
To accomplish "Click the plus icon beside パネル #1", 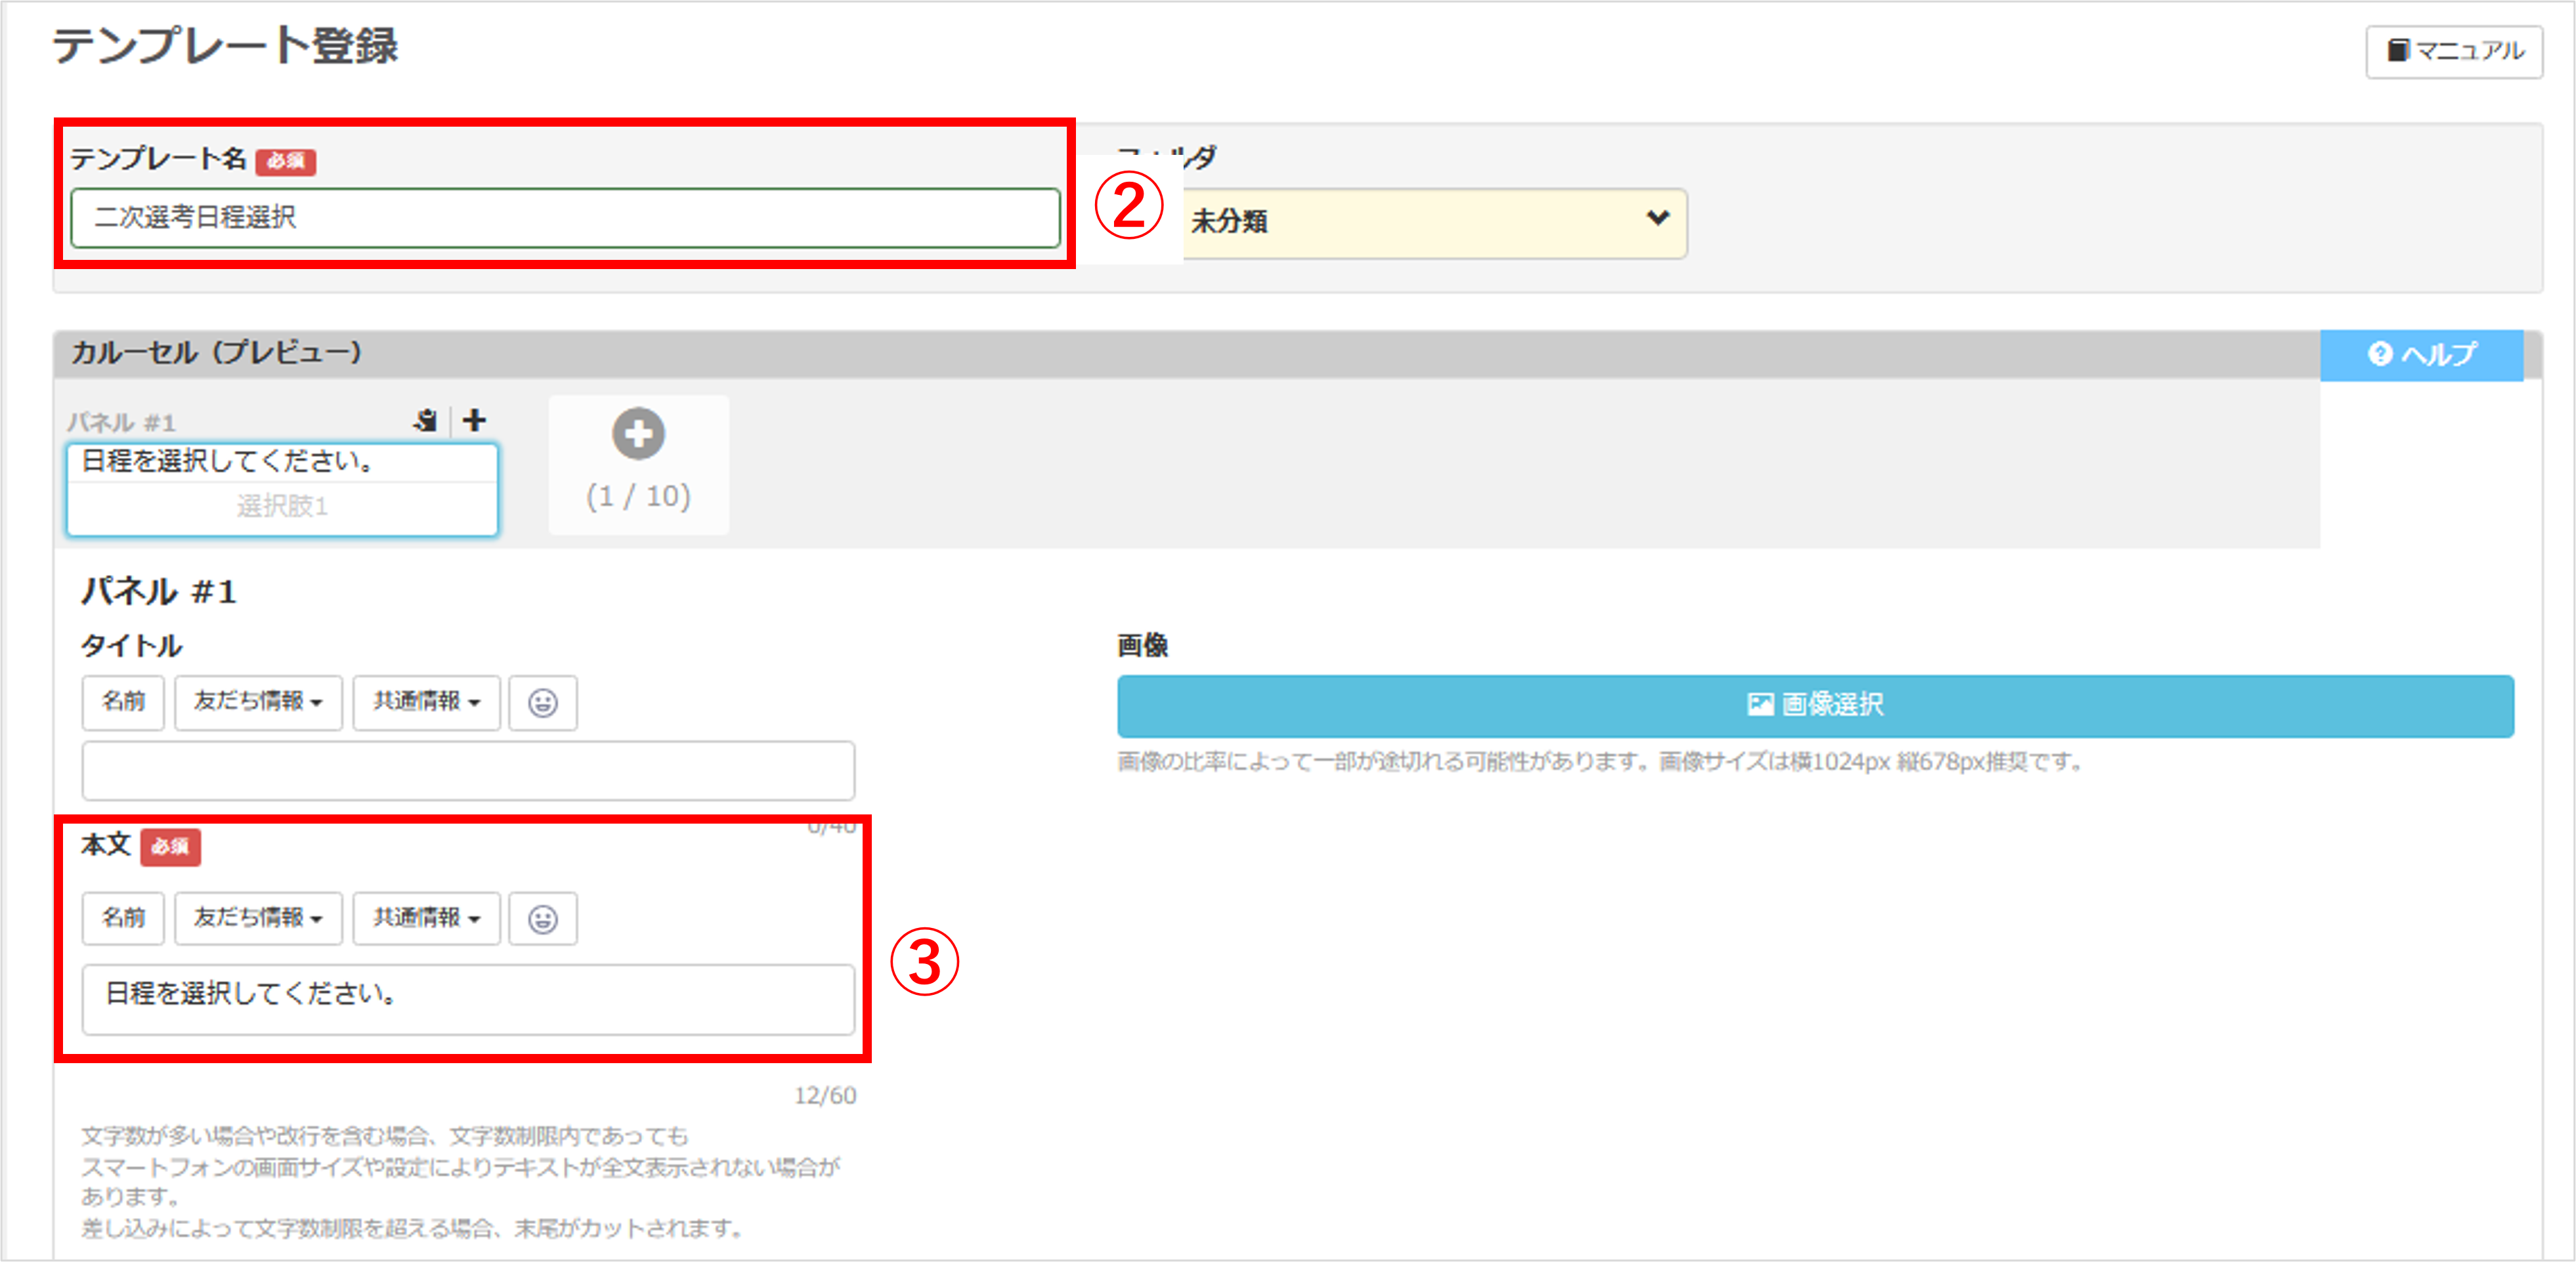I will 475,420.
